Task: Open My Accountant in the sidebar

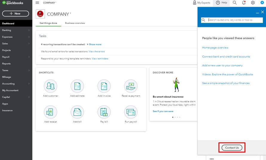Action: tap(16, 90)
